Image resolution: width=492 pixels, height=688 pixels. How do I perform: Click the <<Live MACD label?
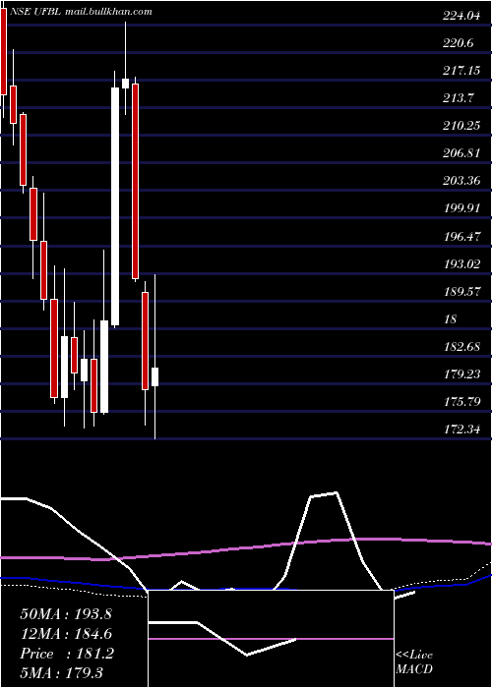pyautogui.click(x=414, y=662)
